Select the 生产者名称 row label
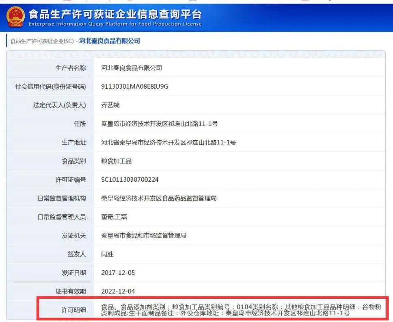393x322 pixels. [x=73, y=68]
